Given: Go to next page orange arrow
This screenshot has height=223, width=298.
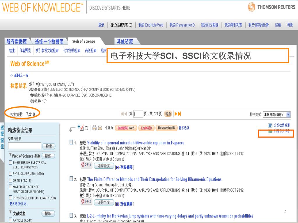Looking at the screenshot, I should pyautogui.click(x=176, y=114).
